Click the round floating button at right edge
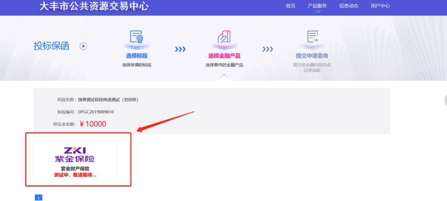Viewport: 447px width, 201px height. pos(445,100)
